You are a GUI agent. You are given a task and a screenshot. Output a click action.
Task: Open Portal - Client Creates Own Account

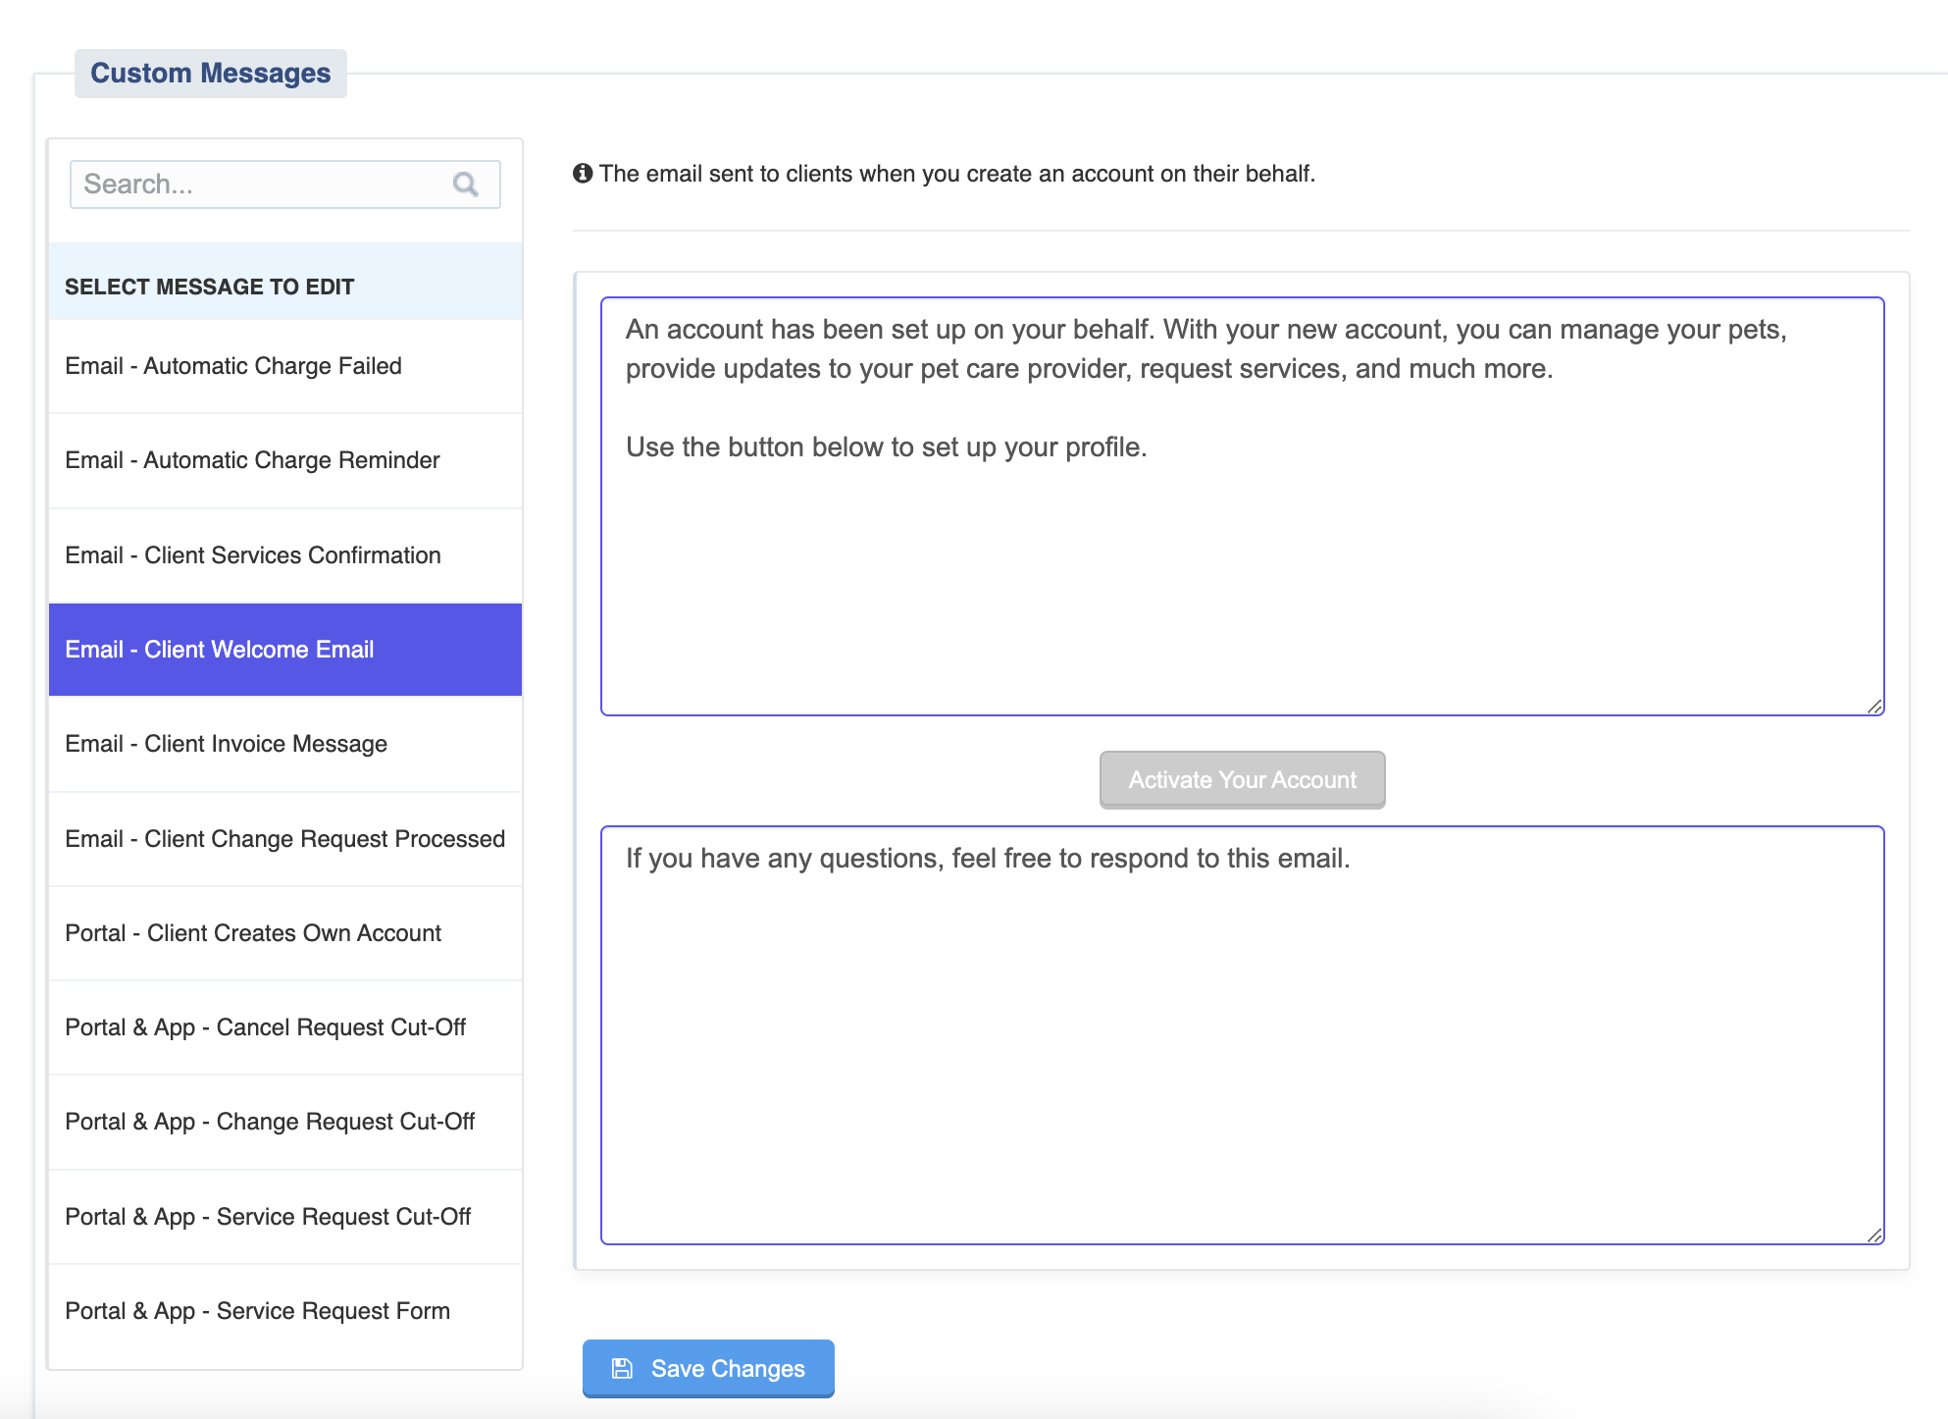285,933
